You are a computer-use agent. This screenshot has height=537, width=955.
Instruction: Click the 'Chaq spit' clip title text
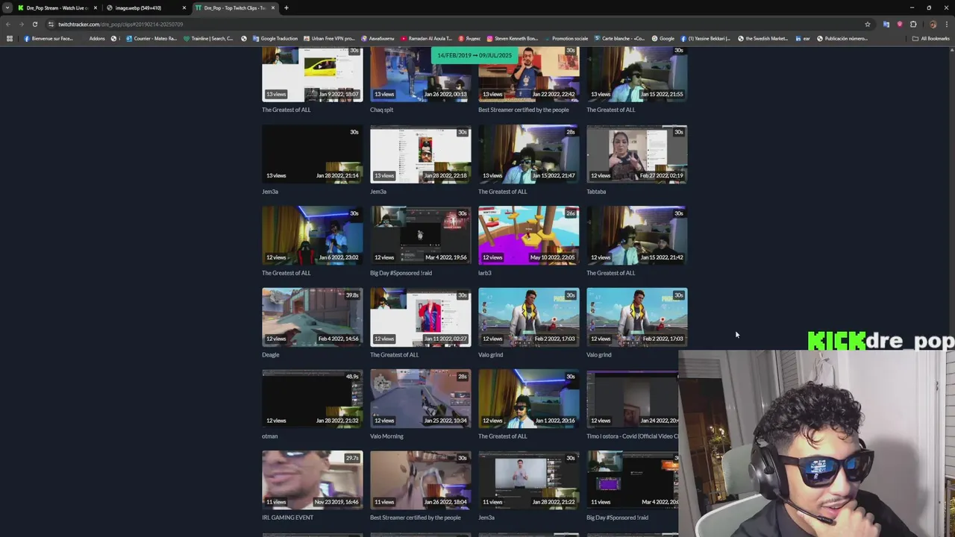click(x=381, y=110)
